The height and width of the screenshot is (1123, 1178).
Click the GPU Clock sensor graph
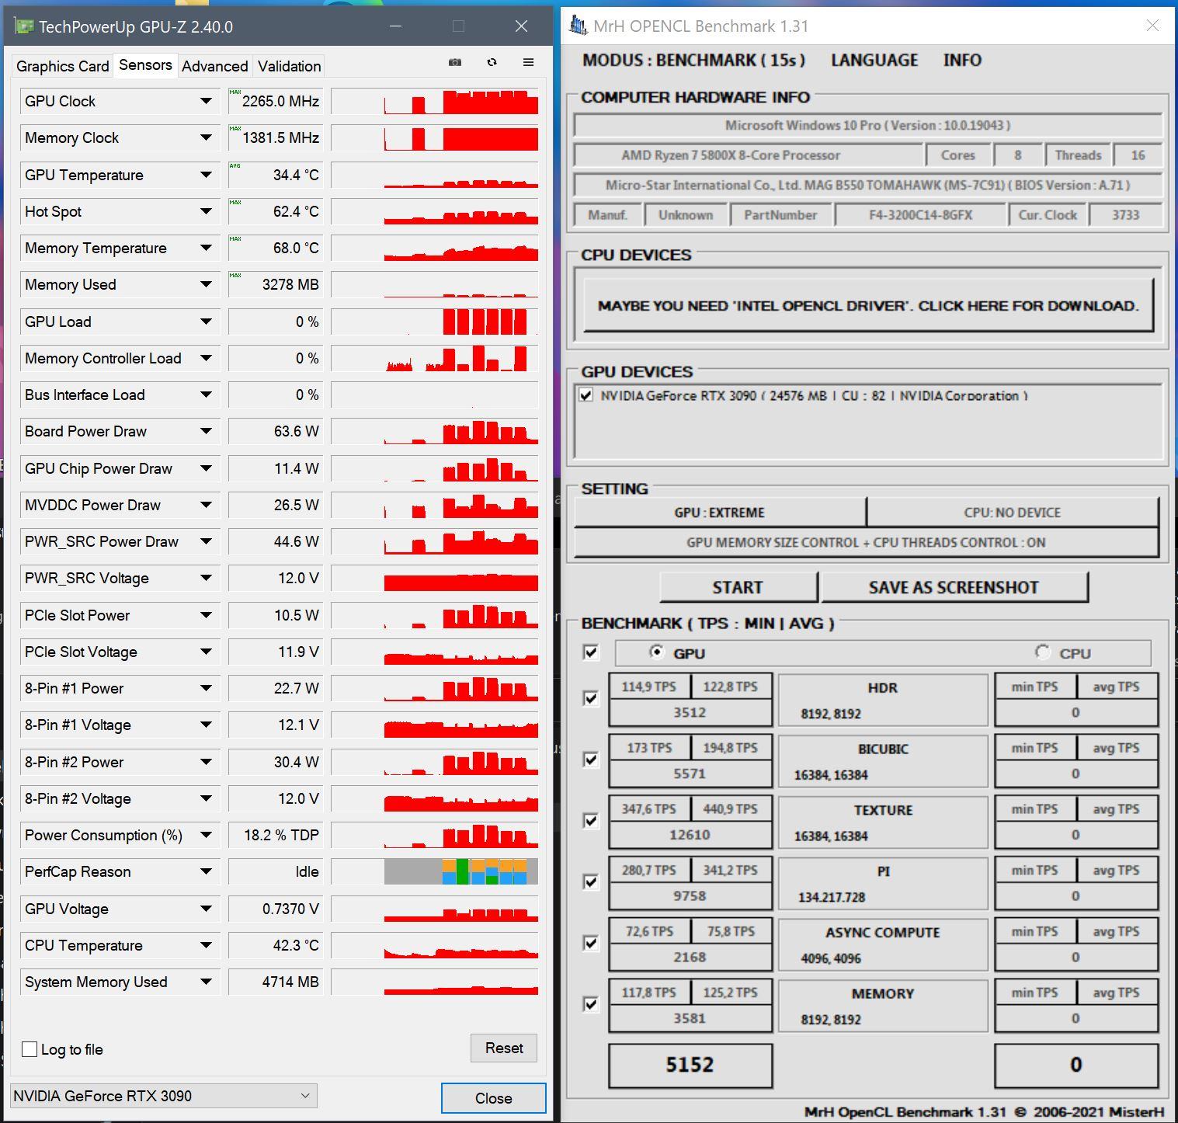click(x=435, y=101)
